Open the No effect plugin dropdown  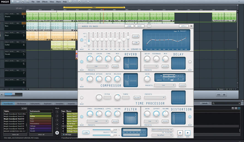(162, 135)
